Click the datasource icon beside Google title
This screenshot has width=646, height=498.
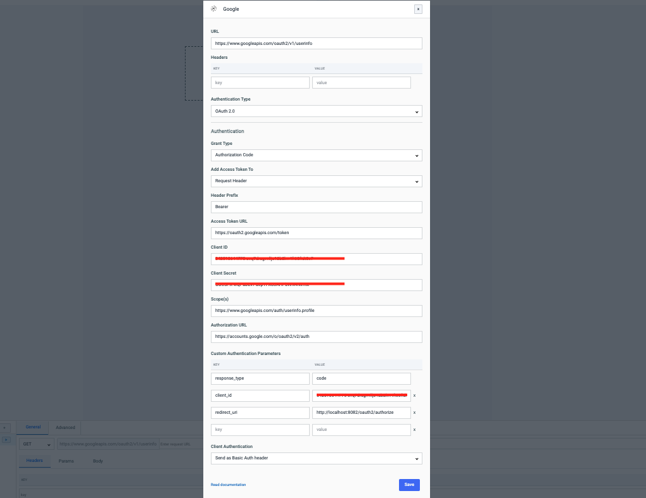point(213,9)
